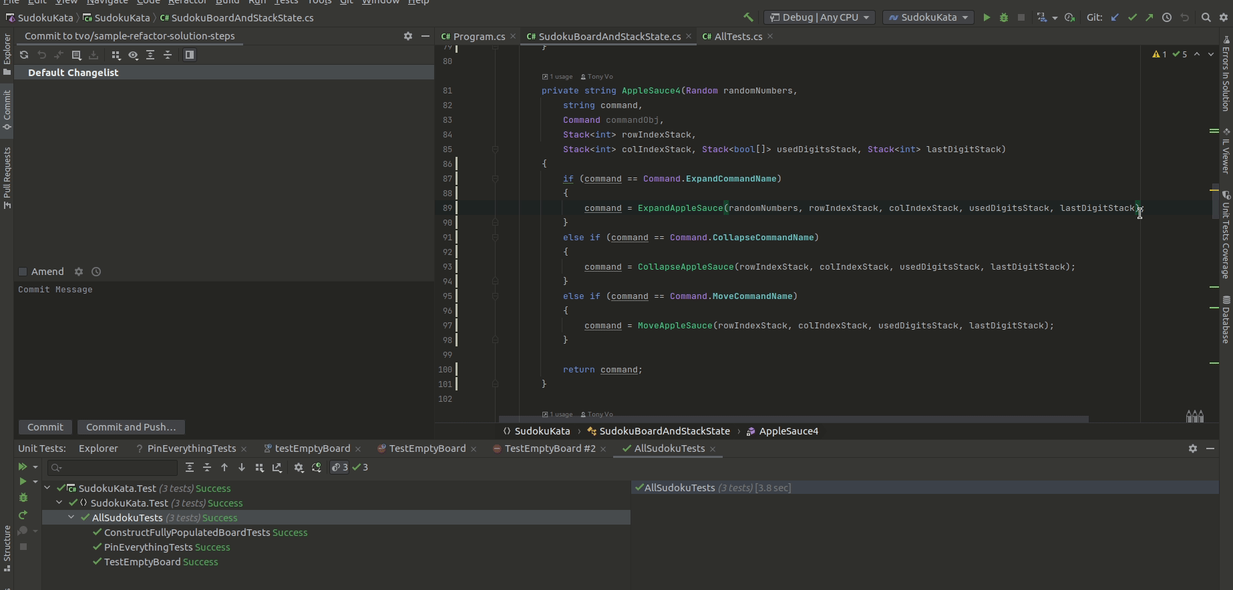The image size is (1233, 590).
Task: Collapse the AllSudokuTests tree node
Action: (71, 518)
